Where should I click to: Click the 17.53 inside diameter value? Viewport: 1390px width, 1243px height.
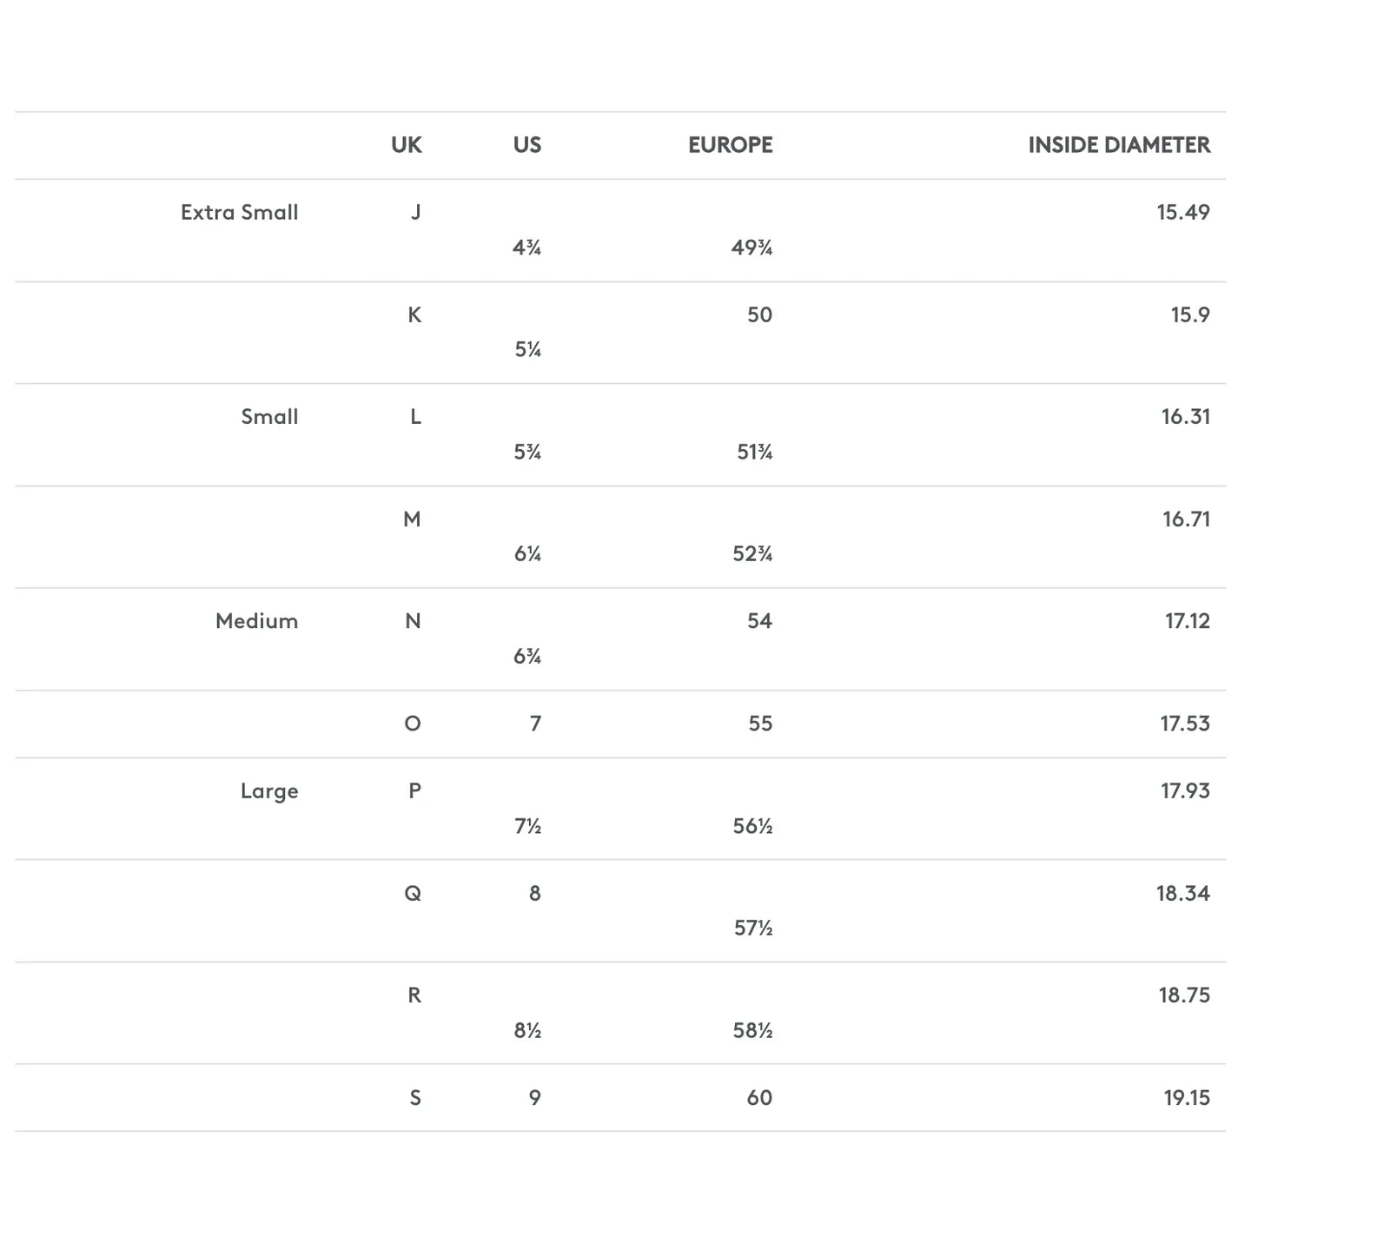point(1184,724)
